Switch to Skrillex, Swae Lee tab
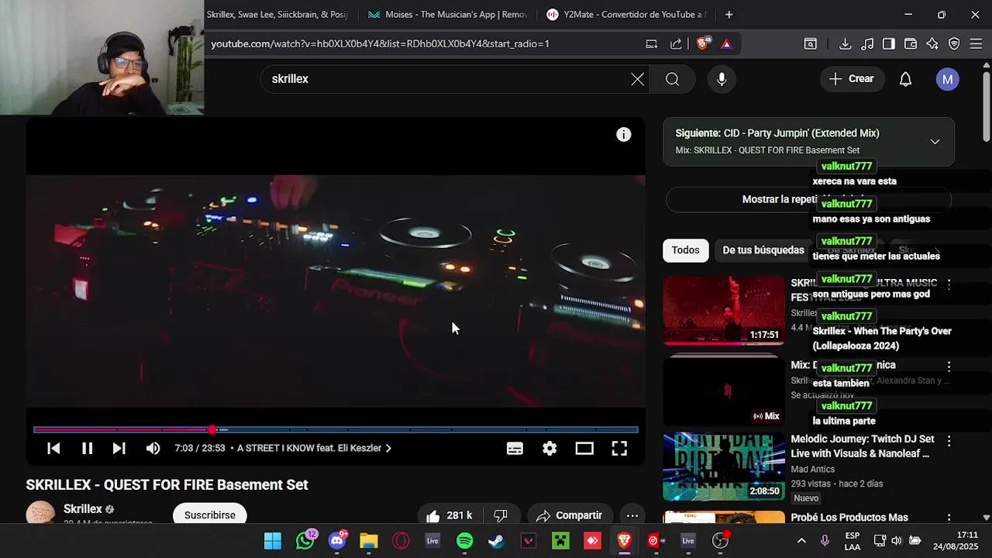Image resolution: width=992 pixels, height=558 pixels. 277,15
